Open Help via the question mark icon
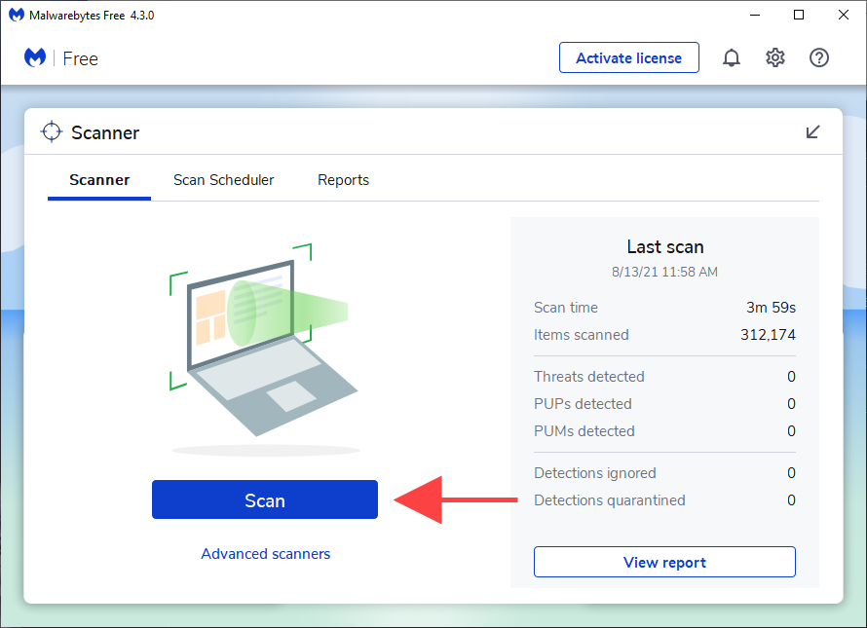Viewport: 867px width, 628px height. tap(819, 57)
